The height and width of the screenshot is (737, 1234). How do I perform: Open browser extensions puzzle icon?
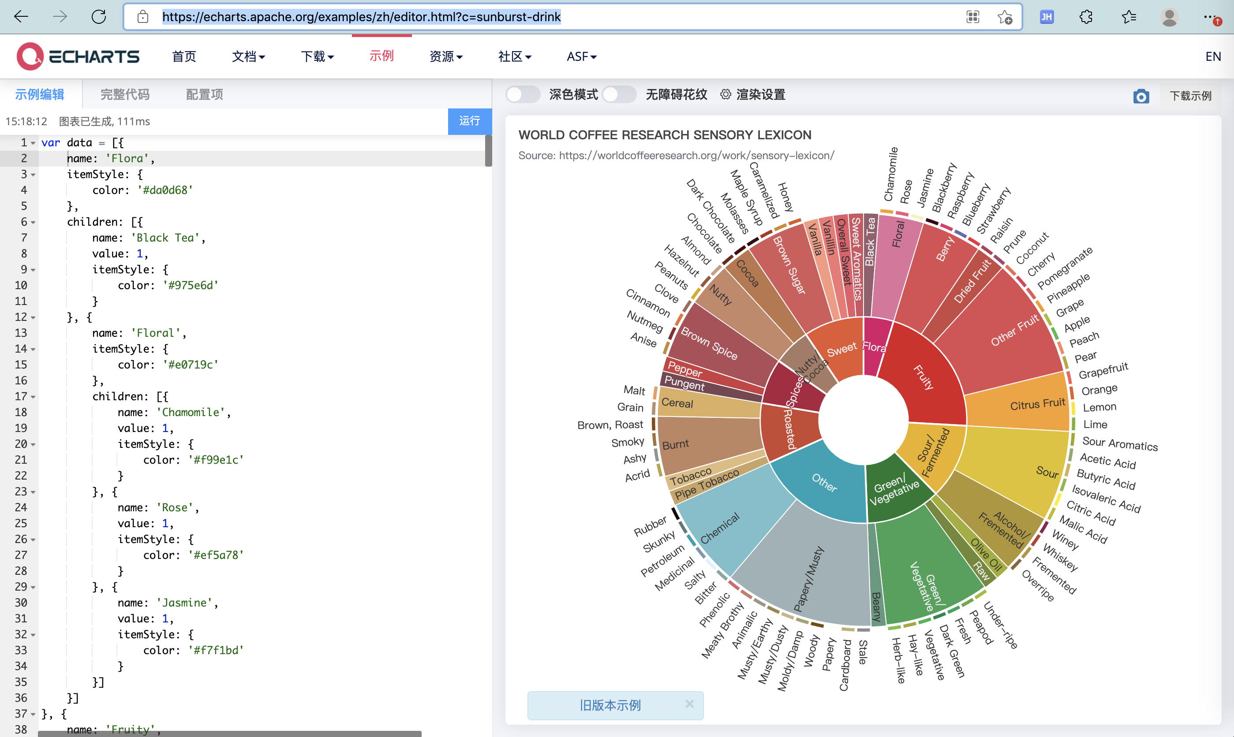click(x=1086, y=17)
